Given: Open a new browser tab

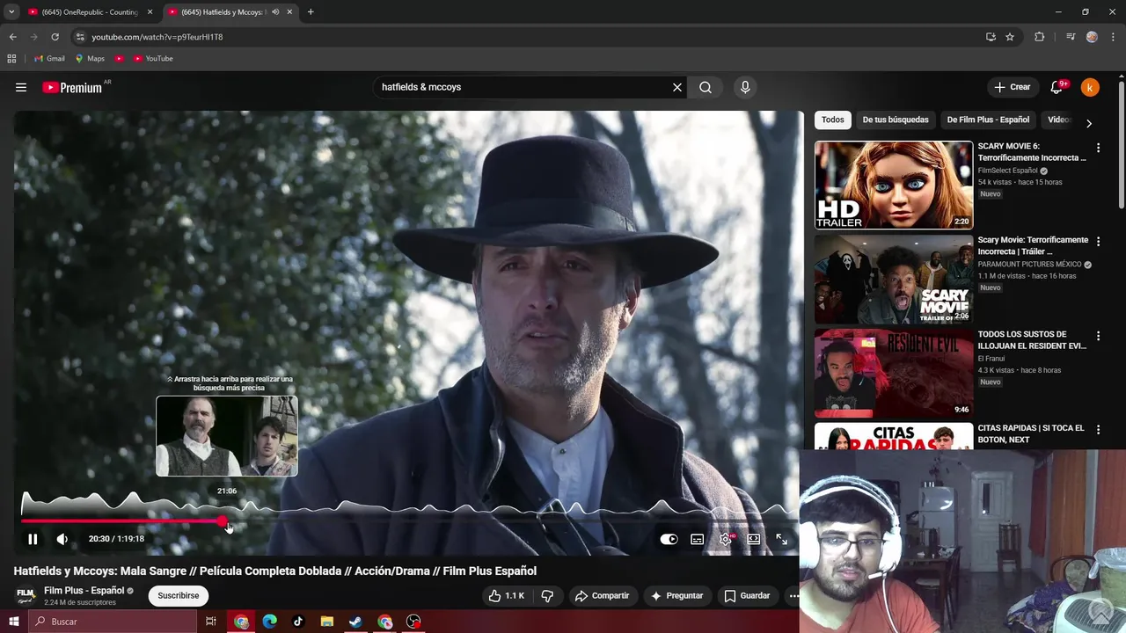Looking at the screenshot, I should click(x=311, y=12).
